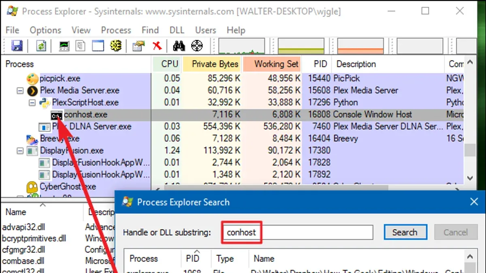Collapse the Plex Media Server.exe tree node
Image resolution: width=486 pixels, height=273 pixels.
tap(20, 91)
